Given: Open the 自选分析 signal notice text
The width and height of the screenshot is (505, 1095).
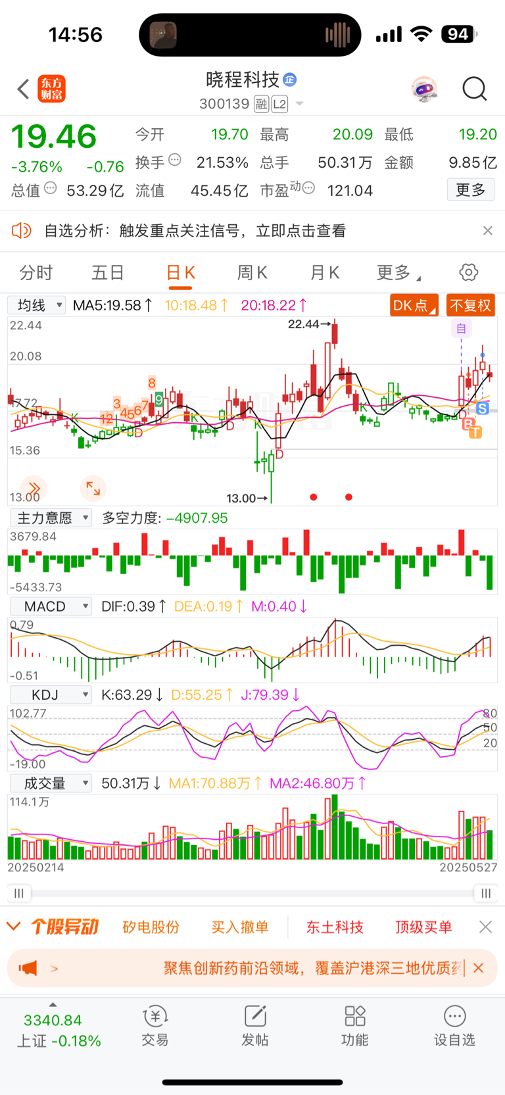Looking at the screenshot, I should pos(195,231).
